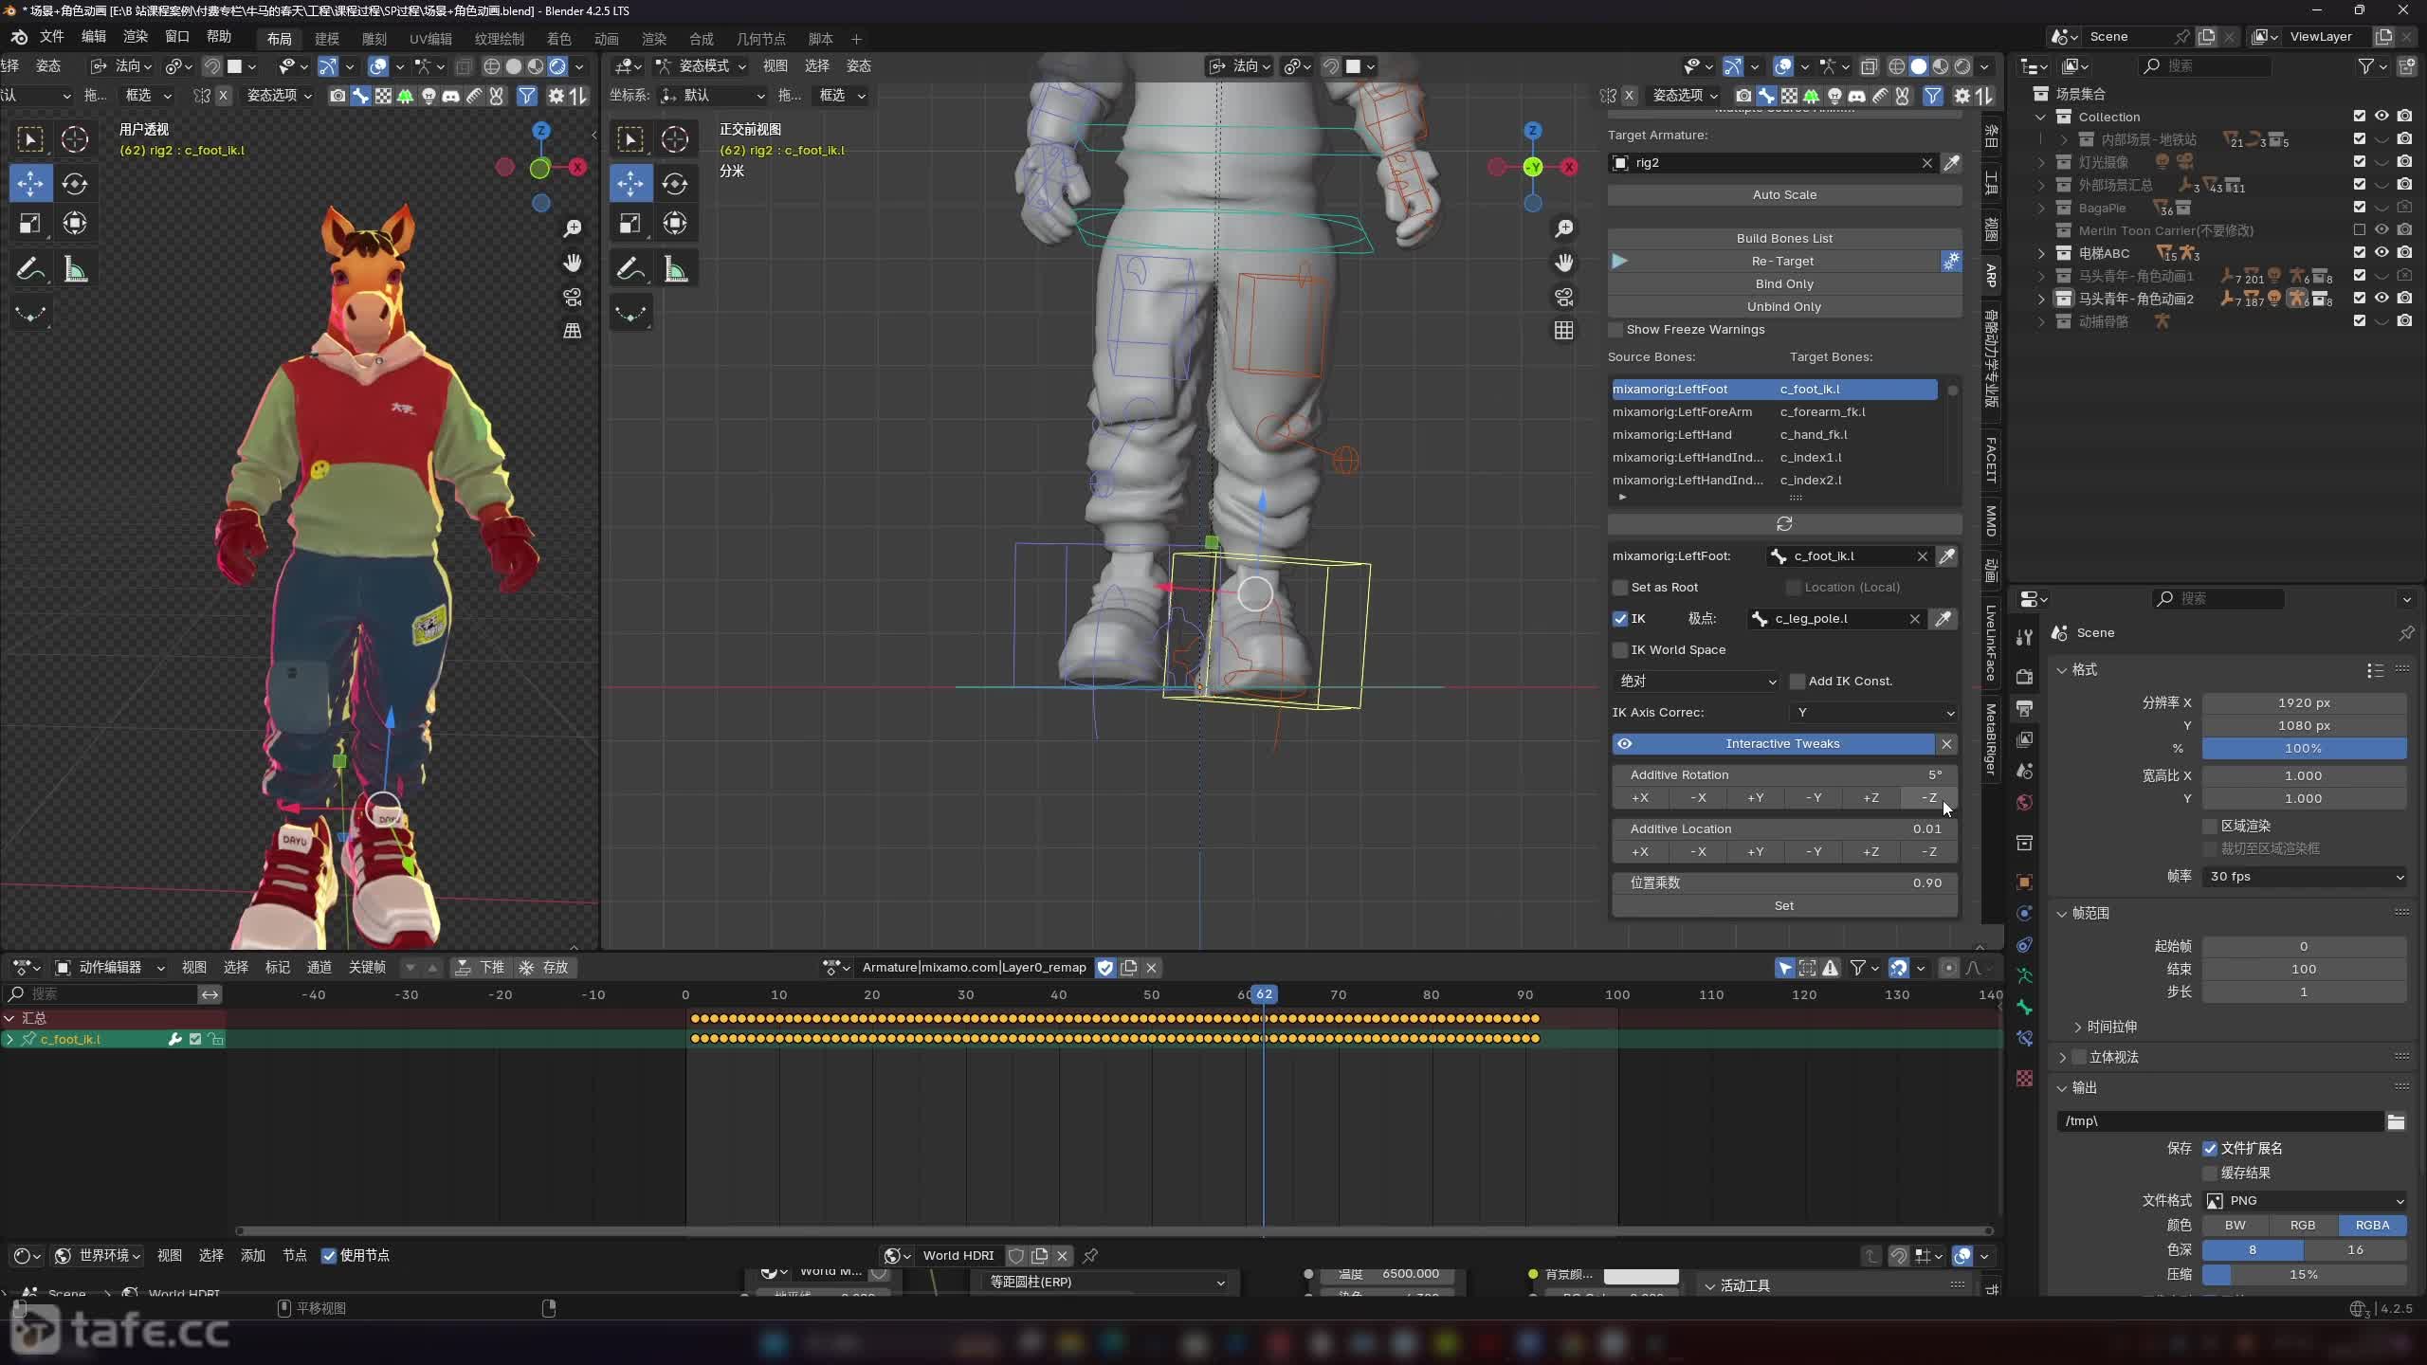Click the refresh icon below bones list
The image size is (2427, 1365).
click(x=1783, y=524)
